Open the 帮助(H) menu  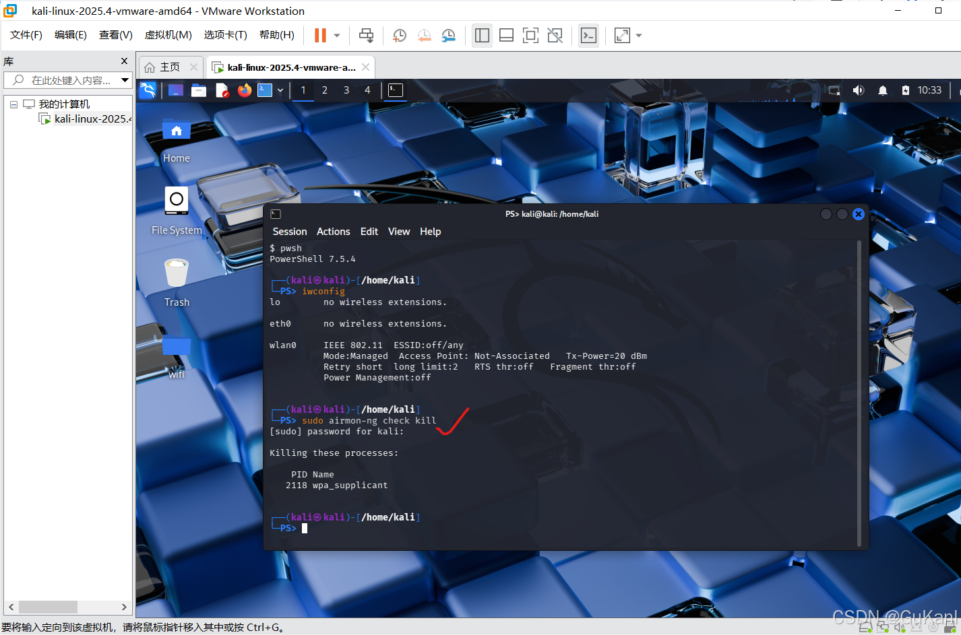(x=277, y=35)
